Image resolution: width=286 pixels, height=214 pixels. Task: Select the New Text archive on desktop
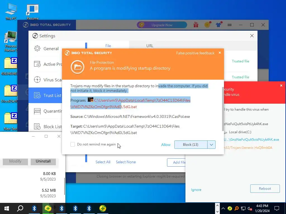pos(11,121)
